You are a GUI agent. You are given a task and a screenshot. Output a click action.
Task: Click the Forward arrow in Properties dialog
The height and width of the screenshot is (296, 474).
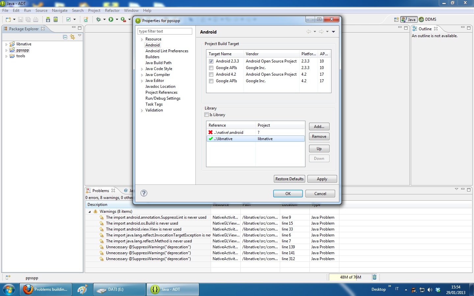point(321,32)
